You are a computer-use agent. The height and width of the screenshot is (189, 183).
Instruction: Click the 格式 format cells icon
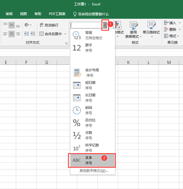pyautogui.click(x=166, y=36)
